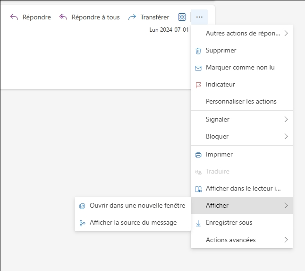Screen dimensions: 305x271
Task: Select Personnaliser les actions menu entry
Action: (242, 101)
